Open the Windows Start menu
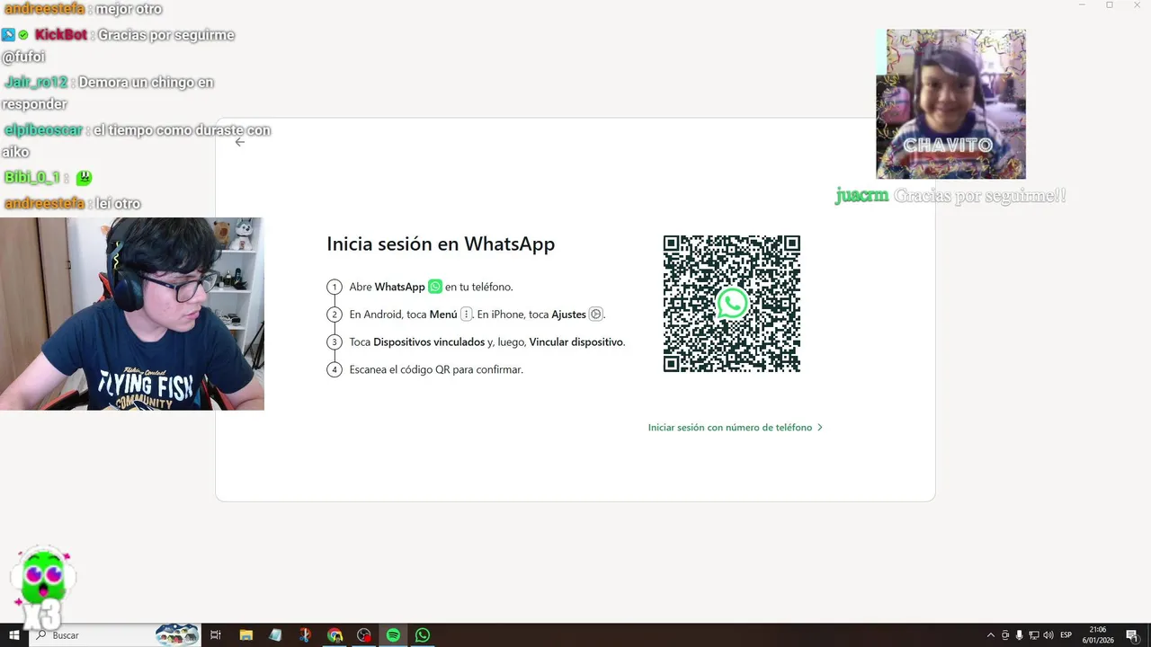The image size is (1151, 647). pos(14,635)
